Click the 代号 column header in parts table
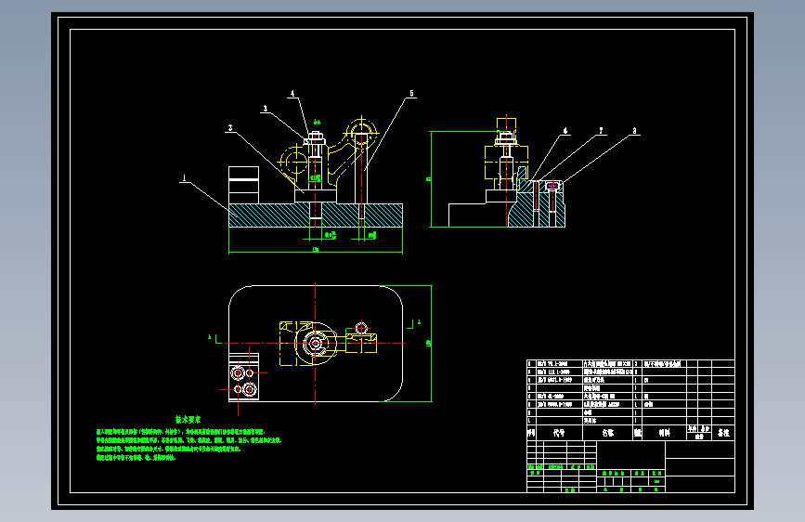Screen dimensions: 805x522 [x=559, y=433]
